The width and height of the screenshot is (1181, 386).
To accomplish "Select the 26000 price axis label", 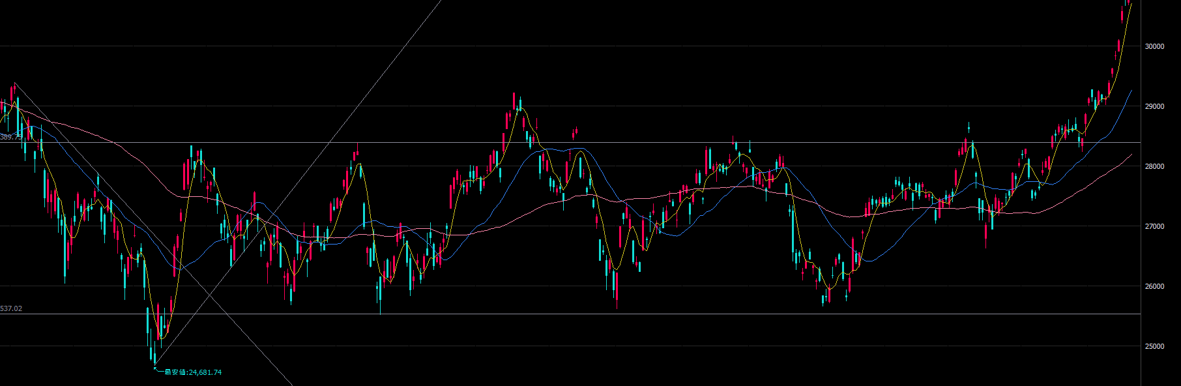I will click(x=1154, y=286).
